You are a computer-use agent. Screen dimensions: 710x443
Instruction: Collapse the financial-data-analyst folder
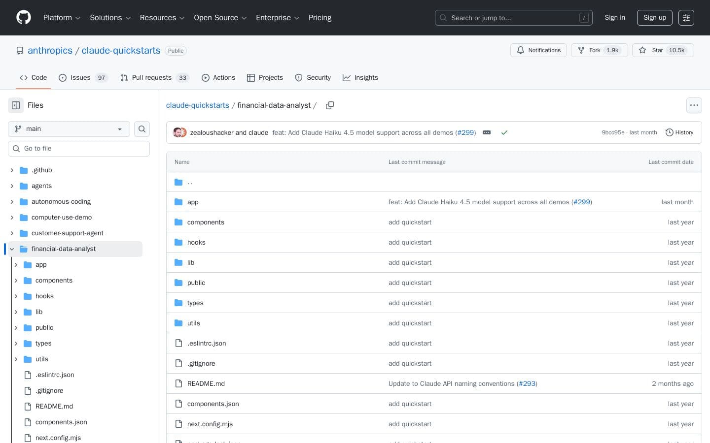point(12,249)
